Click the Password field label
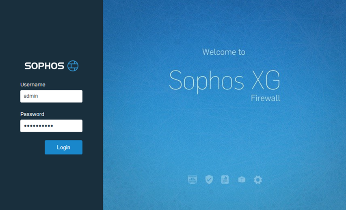This screenshot has width=346, height=210. click(x=32, y=114)
